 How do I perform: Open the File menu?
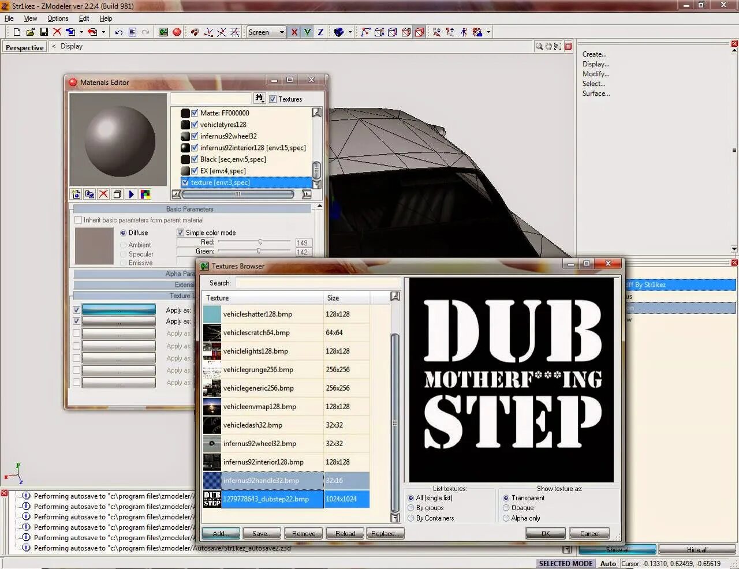pyautogui.click(x=9, y=18)
